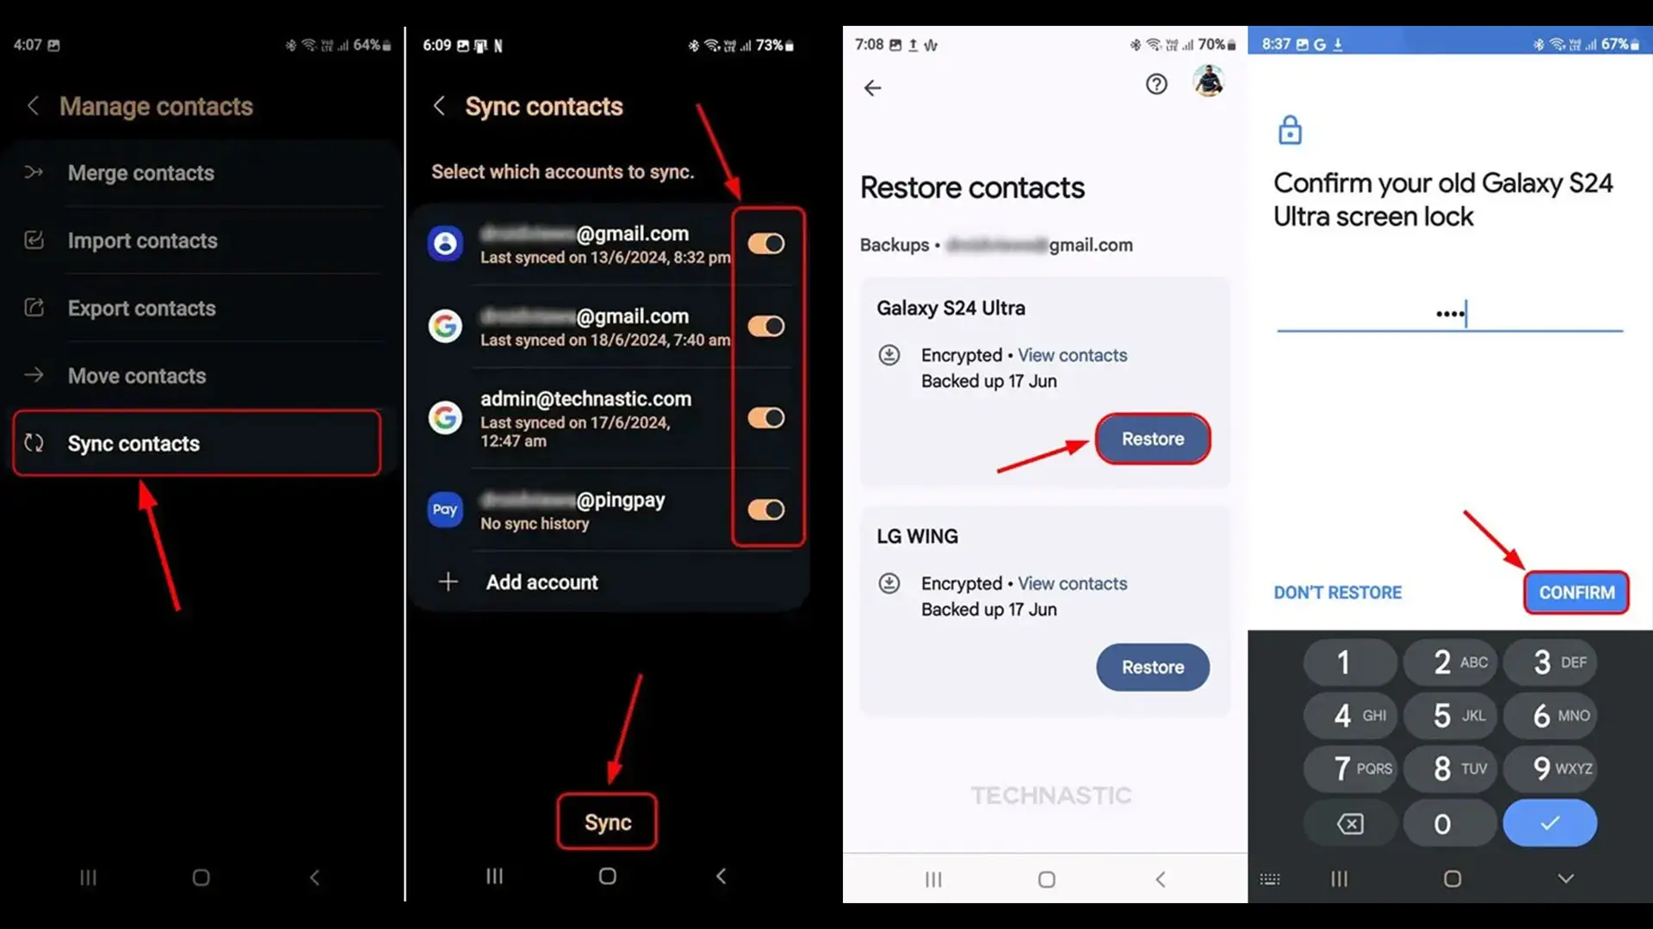Click the Restore button for Galaxy S24 Ultra
Viewport: 1653px width, 929px height.
(x=1151, y=438)
